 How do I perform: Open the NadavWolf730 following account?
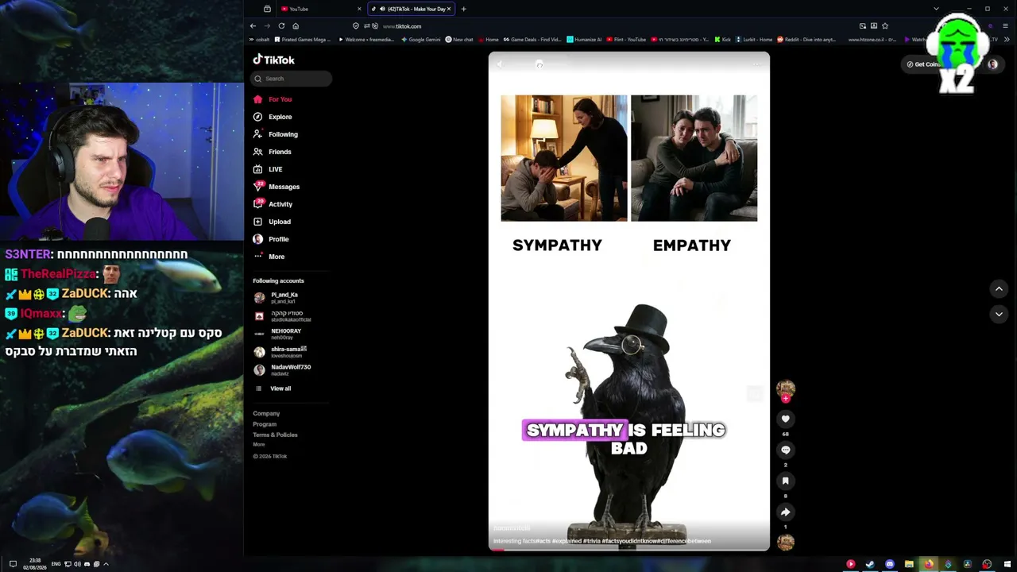[x=282, y=370]
